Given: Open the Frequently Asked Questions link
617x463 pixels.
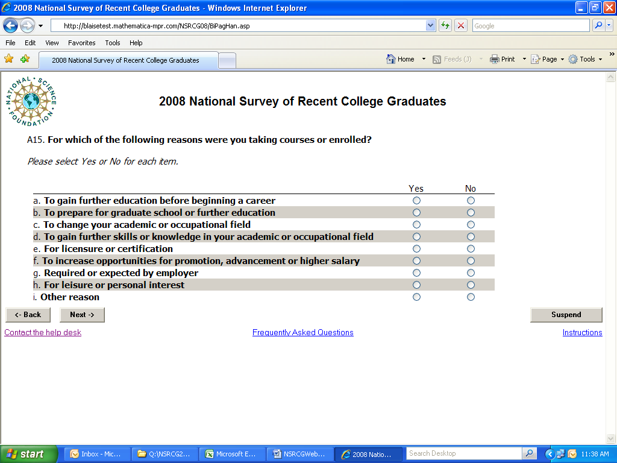Looking at the screenshot, I should tap(302, 333).
